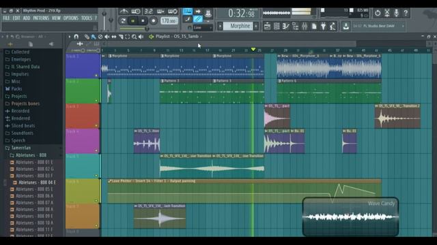Open the Mixer icon
Image resolution: width=437 pixels, height=245 pixels.
(x=305, y=27)
